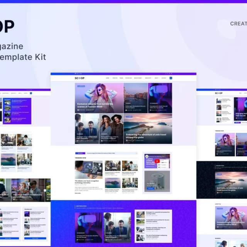Open Lifestyle in center navigation bar
Viewport: 247px width, 247px height.
(115, 78)
